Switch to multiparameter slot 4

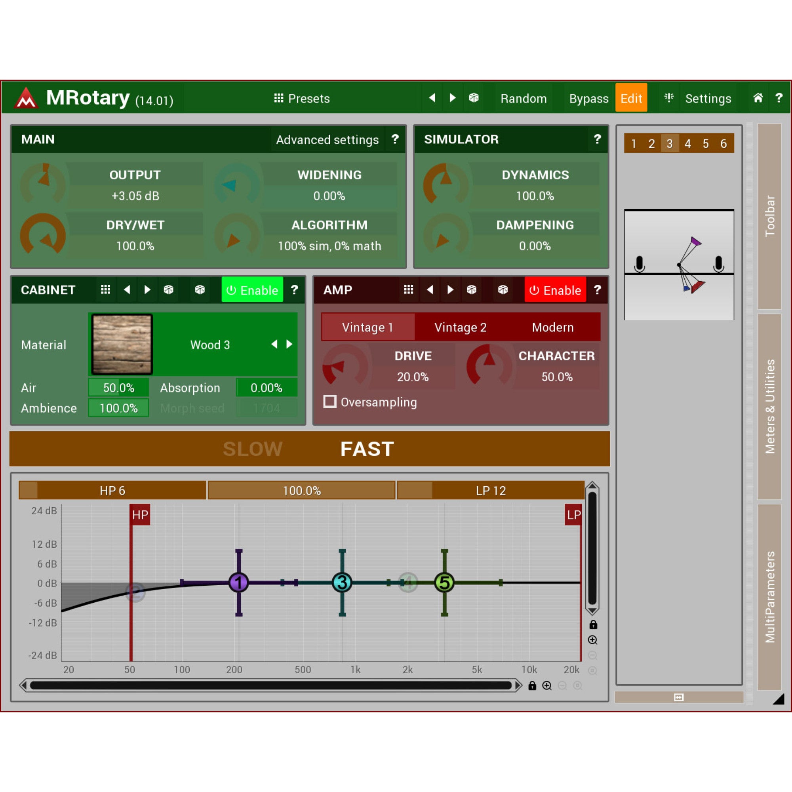coord(687,144)
